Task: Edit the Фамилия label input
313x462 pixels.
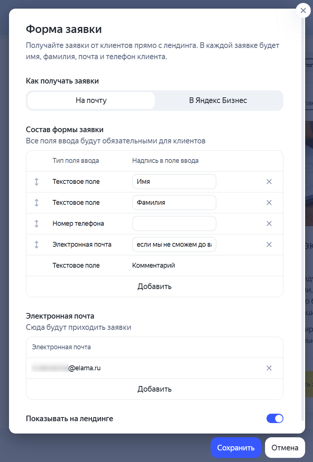Action: (174, 203)
